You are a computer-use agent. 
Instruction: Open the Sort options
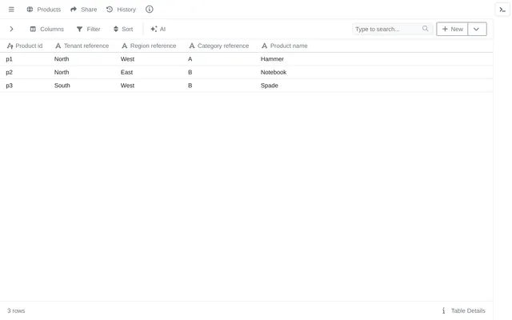(123, 29)
